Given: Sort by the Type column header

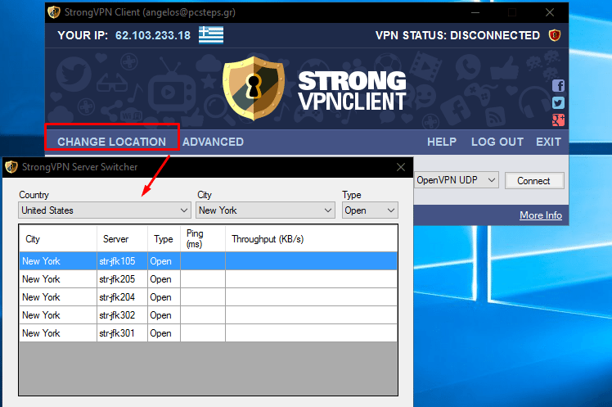Looking at the screenshot, I should 164,238.
